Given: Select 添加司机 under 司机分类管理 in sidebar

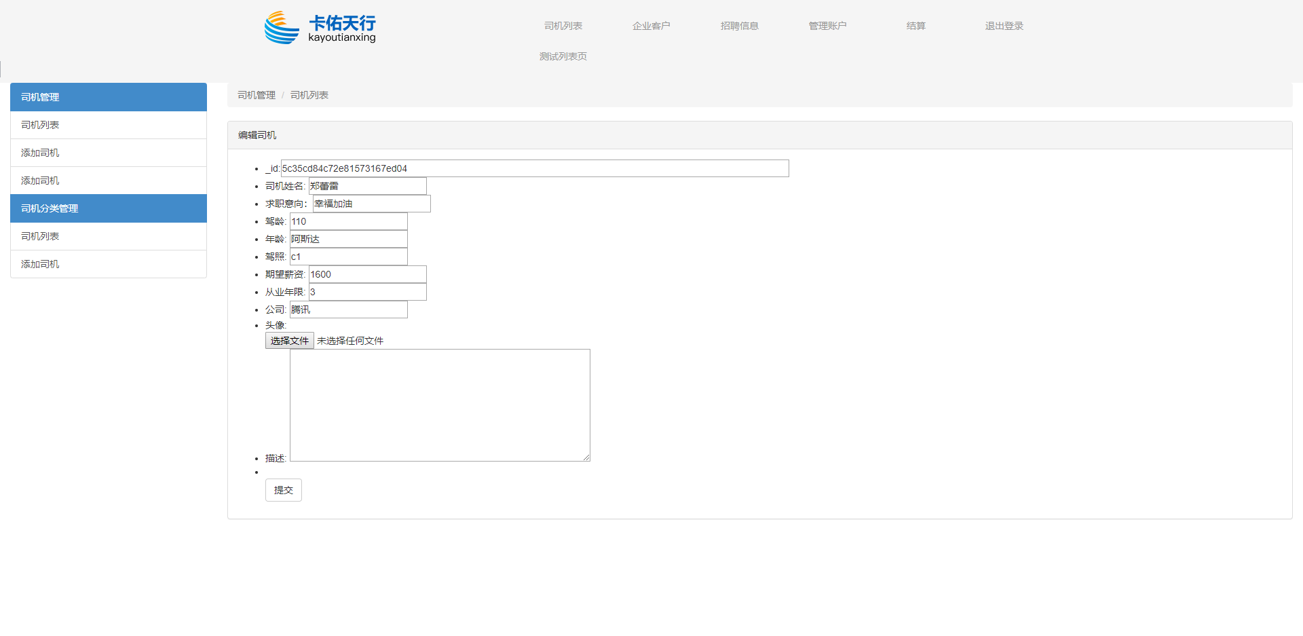Looking at the screenshot, I should tap(109, 264).
